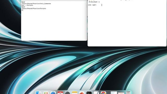
Task: Open the Notes app in the Dock
Action: tap(75, 93)
